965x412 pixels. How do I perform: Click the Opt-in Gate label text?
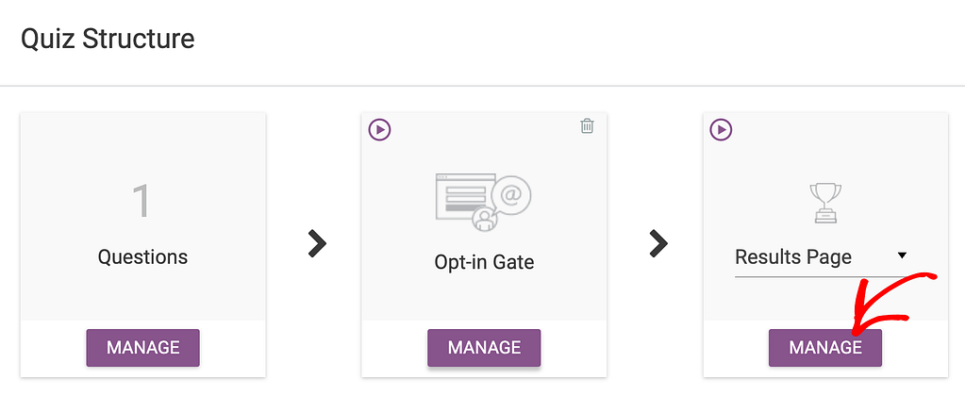(484, 263)
